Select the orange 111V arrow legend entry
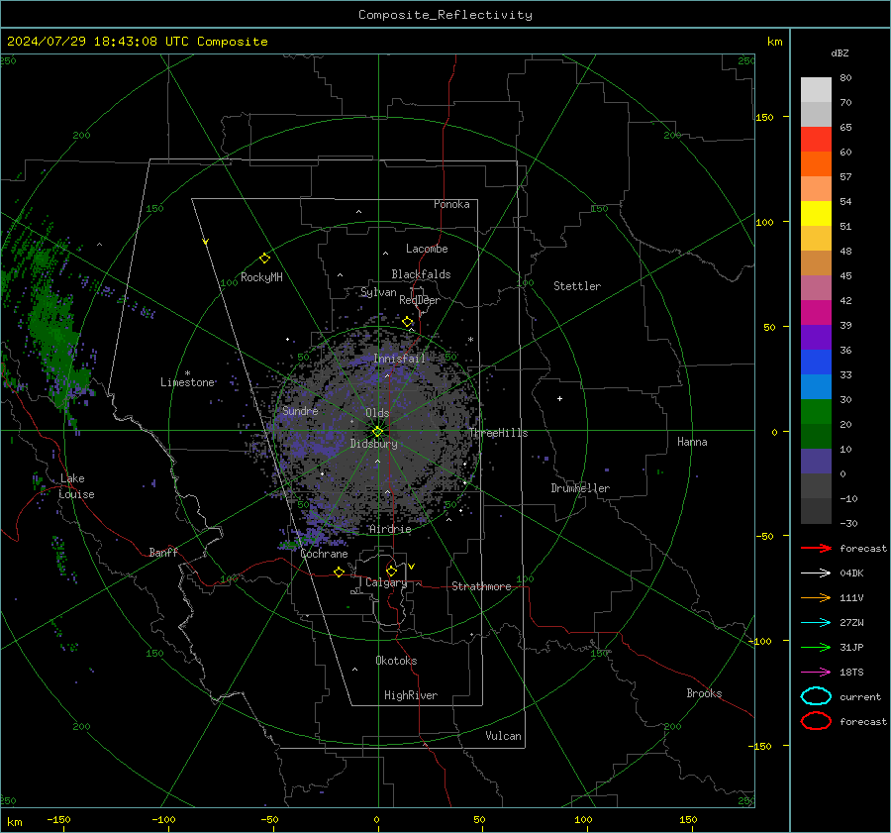The image size is (891, 833). (x=816, y=597)
